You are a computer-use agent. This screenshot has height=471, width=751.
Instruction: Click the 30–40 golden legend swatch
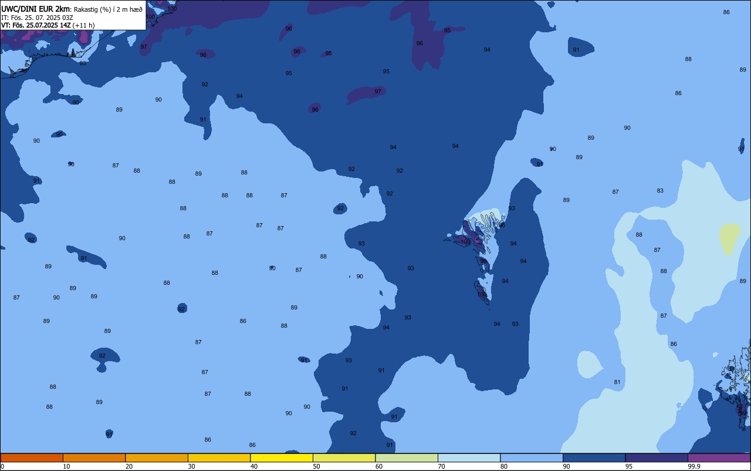(219, 457)
